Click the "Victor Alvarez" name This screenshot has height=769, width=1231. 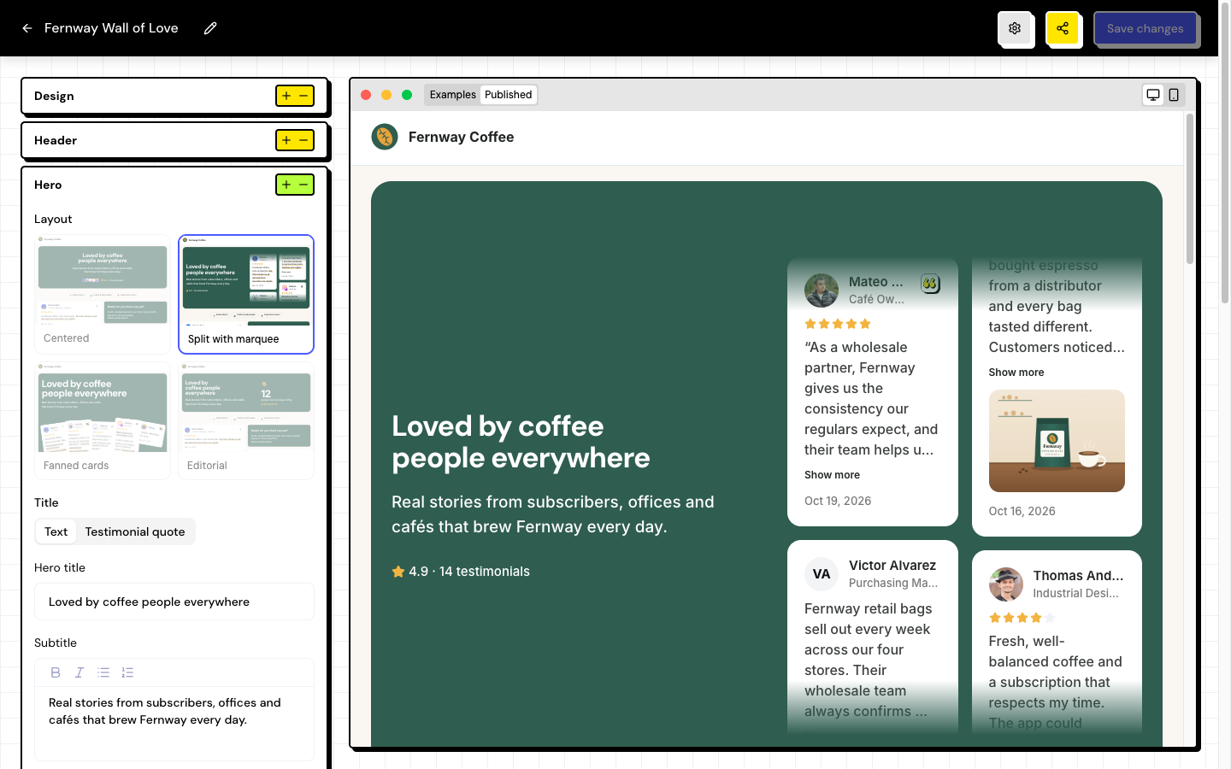pos(892,566)
